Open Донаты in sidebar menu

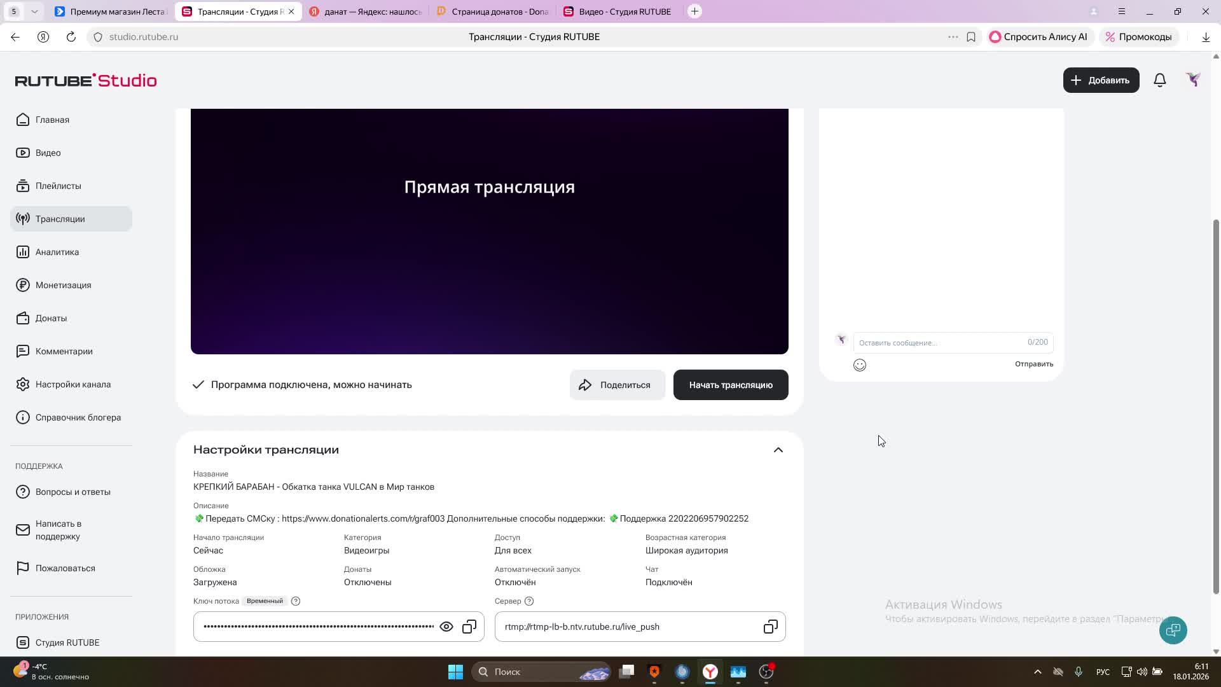click(x=51, y=318)
